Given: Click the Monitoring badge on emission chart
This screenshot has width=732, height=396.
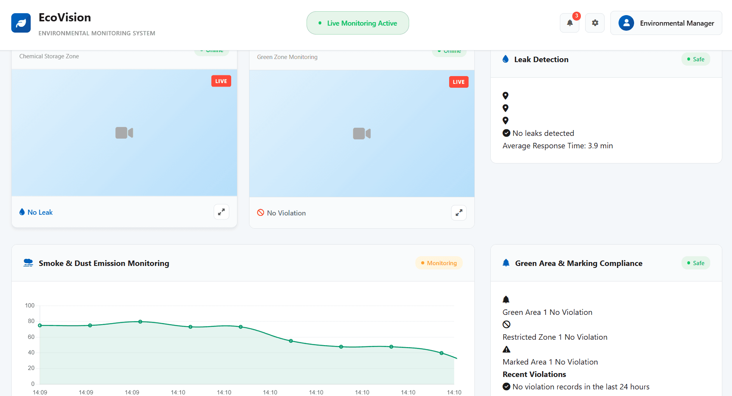Looking at the screenshot, I should point(439,263).
